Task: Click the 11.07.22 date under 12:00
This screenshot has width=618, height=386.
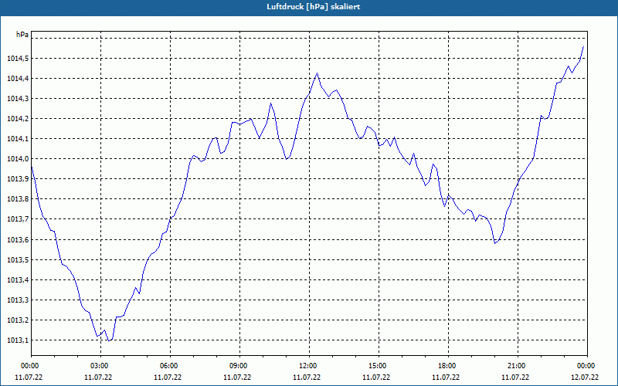Action: click(x=307, y=378)
